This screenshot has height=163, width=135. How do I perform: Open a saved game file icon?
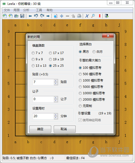(17, 16)
